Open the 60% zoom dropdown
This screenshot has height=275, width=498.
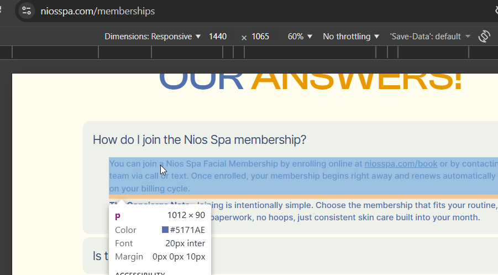(x=300, y=37)
